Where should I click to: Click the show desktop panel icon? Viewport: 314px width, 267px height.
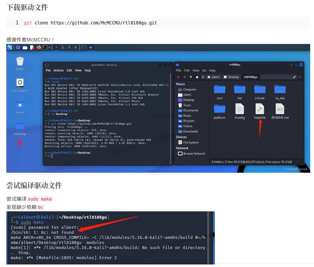coord(18,47)
